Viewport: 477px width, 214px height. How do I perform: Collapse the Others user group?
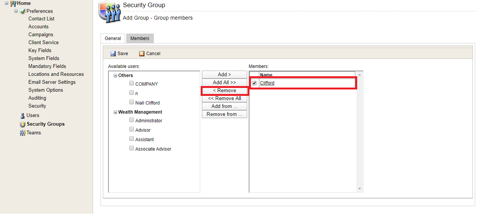(115, 75)
